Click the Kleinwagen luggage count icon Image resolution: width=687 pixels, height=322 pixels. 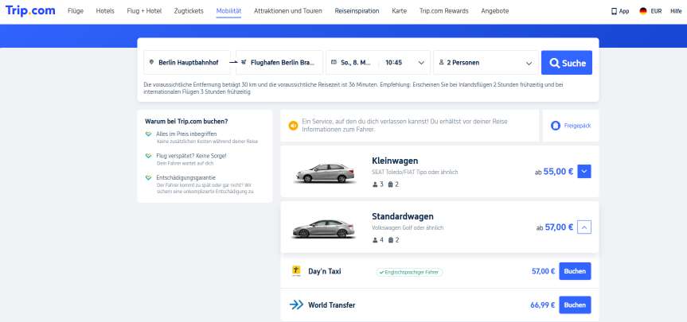click(390, 184)
